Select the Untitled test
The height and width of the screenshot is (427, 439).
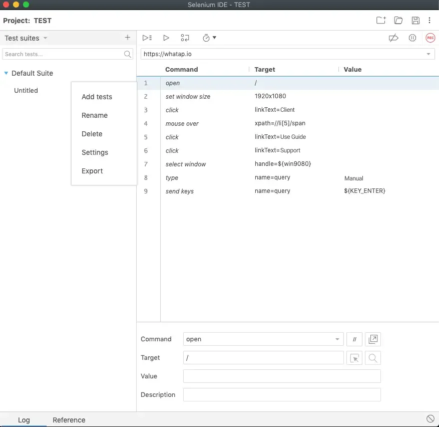pos(26,90)
